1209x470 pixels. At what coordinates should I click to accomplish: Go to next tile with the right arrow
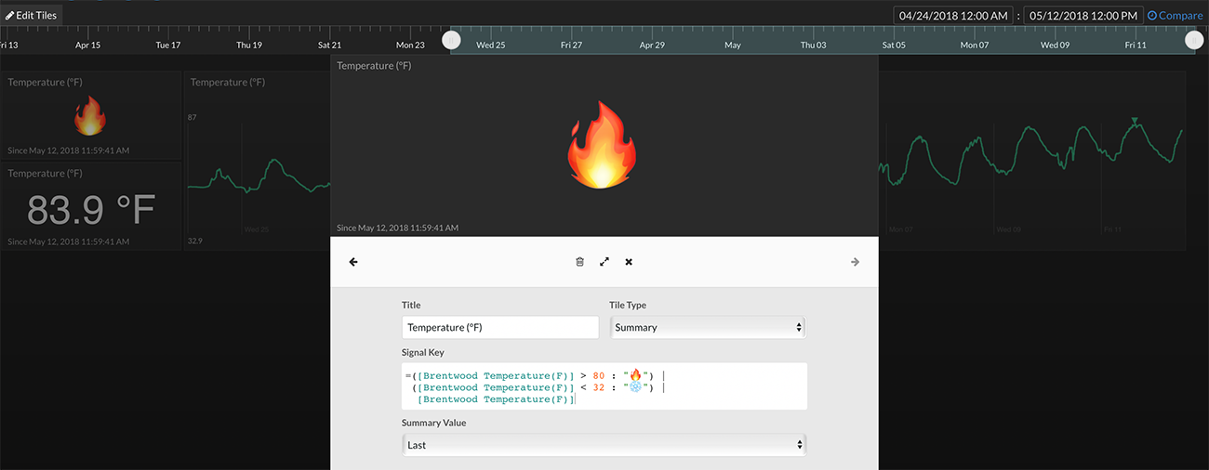tap(855, 262)
